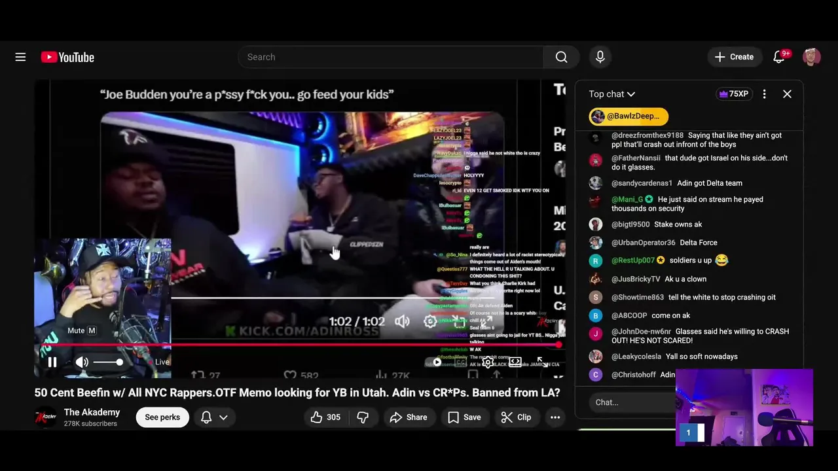Image resolution: width=838 pixels, height=471 pixels.
Task: Expand the notification bell preferences dropdown
Action: [214, 417]
